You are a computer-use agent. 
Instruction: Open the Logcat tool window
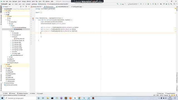(x=40, y=93)
